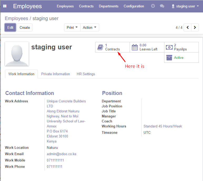Click the staging user name heading

tap(52, 47)
